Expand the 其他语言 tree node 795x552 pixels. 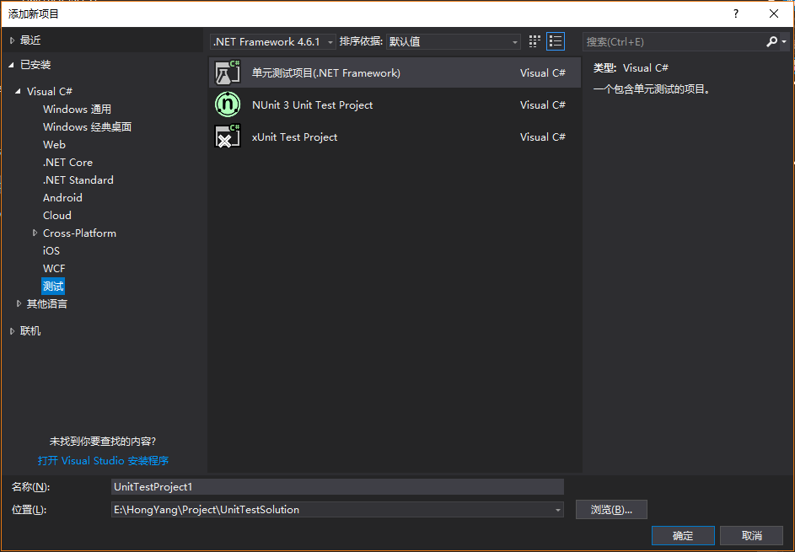click(x=19, y=303)
